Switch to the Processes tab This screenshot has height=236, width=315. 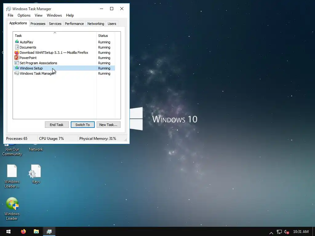[38, 24]
